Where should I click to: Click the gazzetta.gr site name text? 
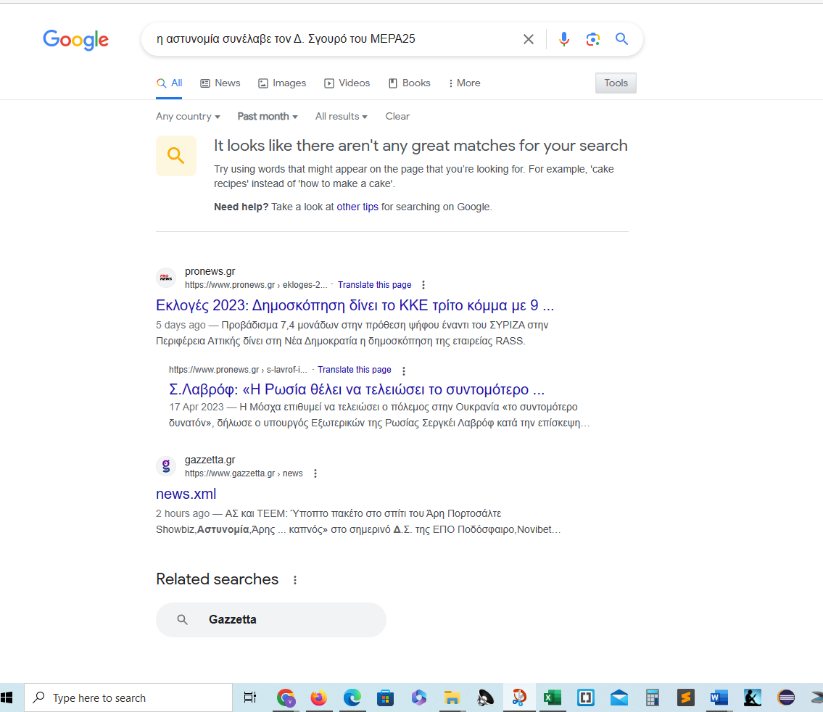[x=210, y=460]
